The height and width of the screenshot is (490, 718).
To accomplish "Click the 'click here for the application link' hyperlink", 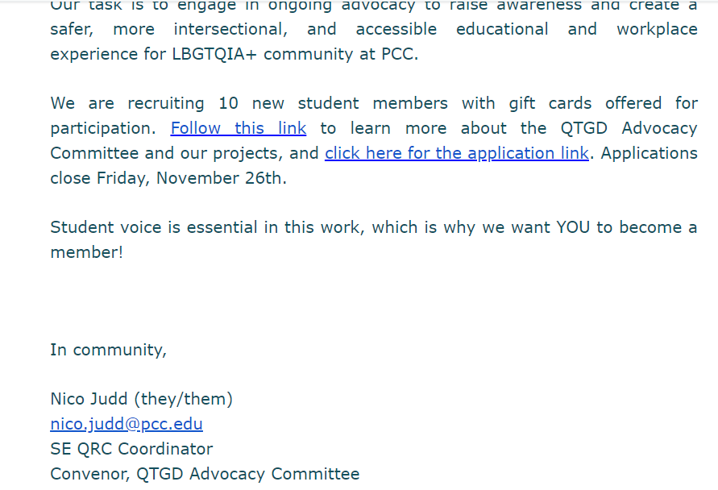I will coord(457,153).
